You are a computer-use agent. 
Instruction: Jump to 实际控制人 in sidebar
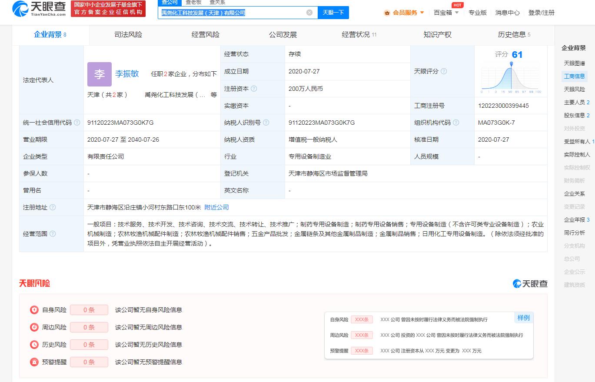click(577, 155)
